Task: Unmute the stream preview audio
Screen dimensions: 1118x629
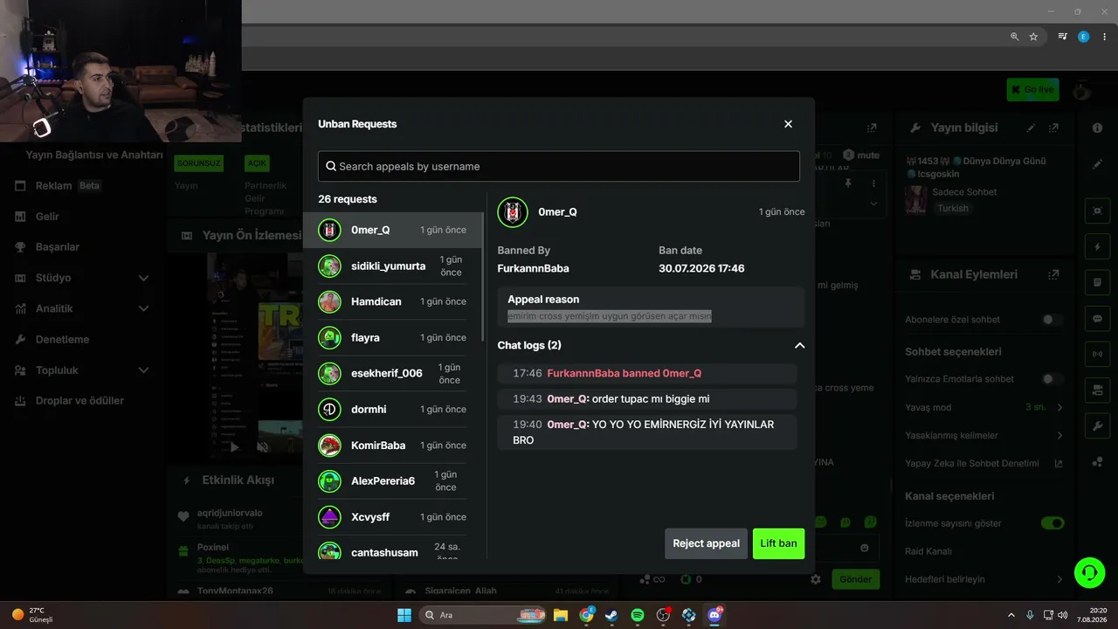Action: pyautogui.click(x=263, y=446)
